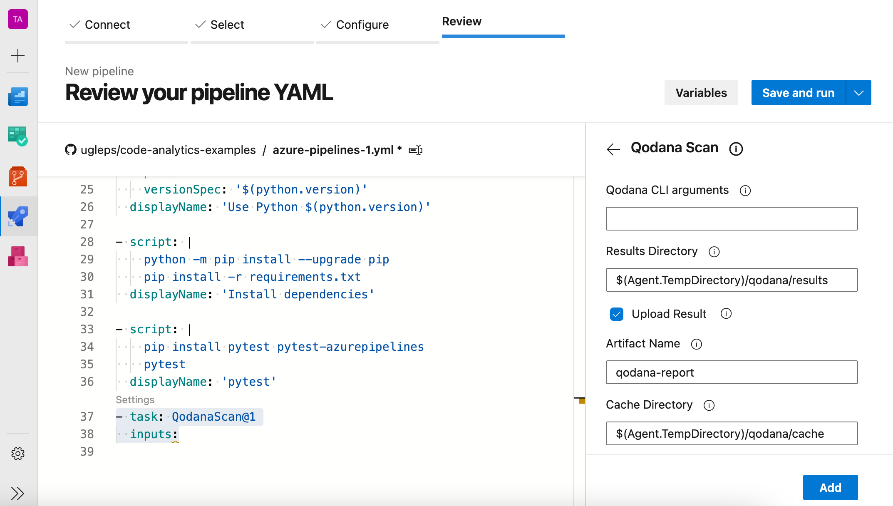Go to the Connect step

pos(107,25)
